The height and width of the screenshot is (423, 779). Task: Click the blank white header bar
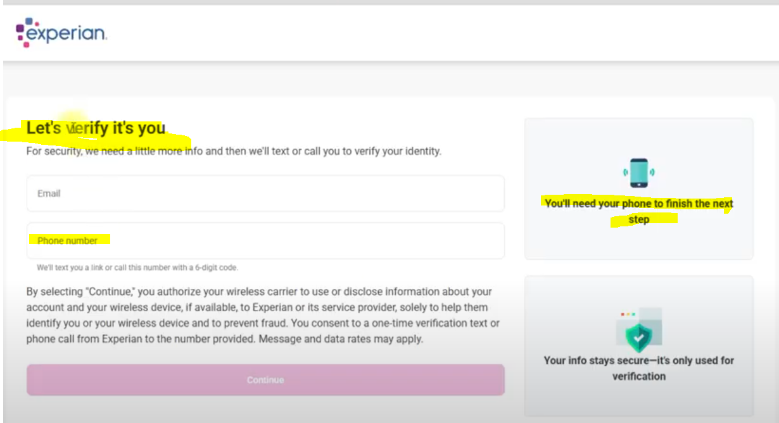pos(443,33)
